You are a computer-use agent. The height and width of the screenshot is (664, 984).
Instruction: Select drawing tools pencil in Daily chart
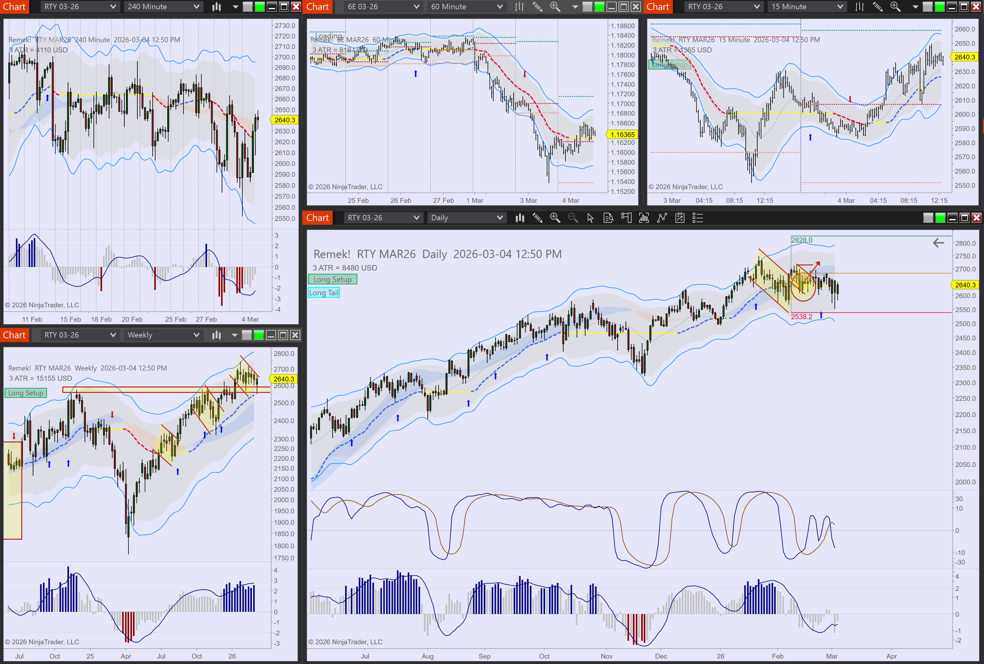pos(537,218)
